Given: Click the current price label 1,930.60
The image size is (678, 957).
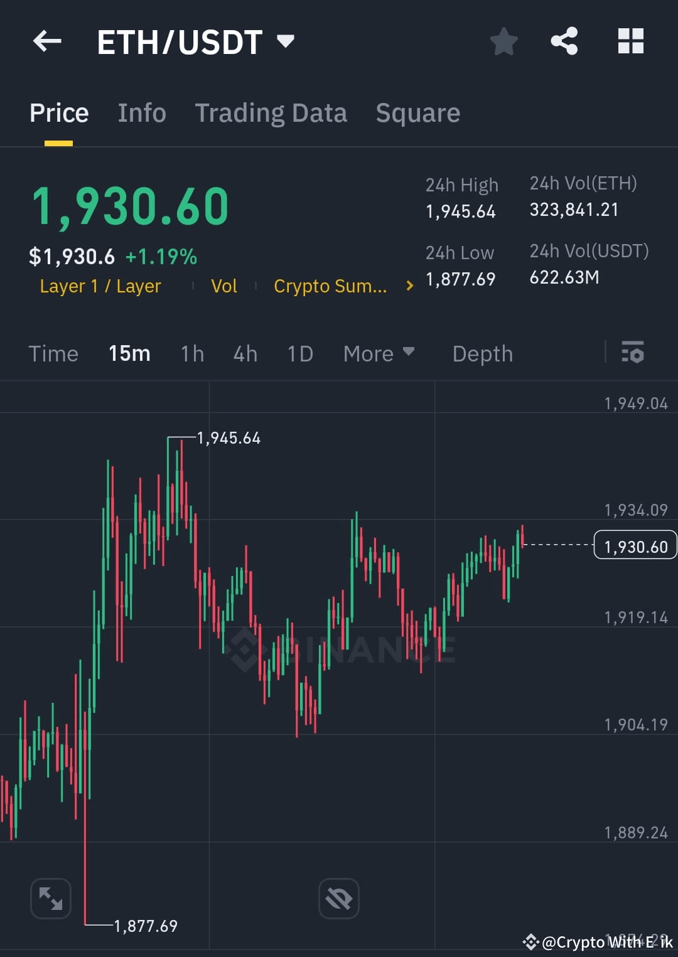Looking at the screenshot, I should [635, 546].
